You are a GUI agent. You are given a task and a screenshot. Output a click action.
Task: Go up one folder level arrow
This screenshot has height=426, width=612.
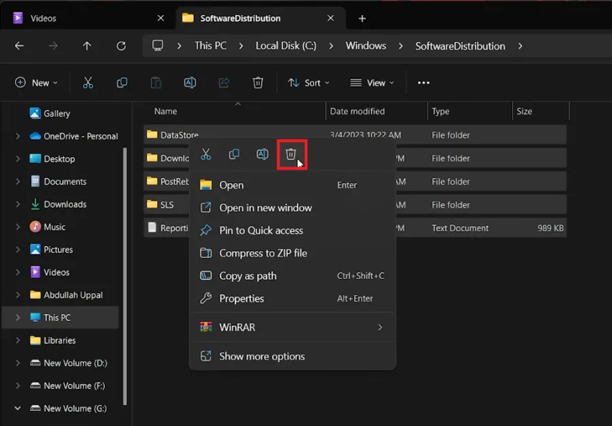click(87, 46)
